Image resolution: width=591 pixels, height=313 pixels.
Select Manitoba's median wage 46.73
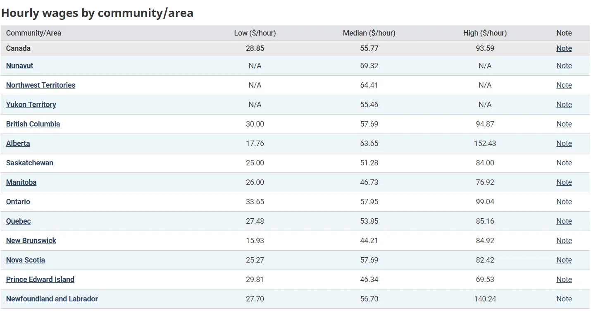pos(369,182)
